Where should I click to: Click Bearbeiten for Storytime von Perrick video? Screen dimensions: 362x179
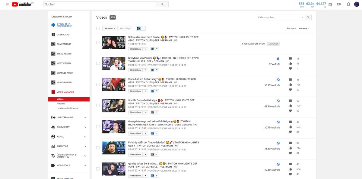135,70
